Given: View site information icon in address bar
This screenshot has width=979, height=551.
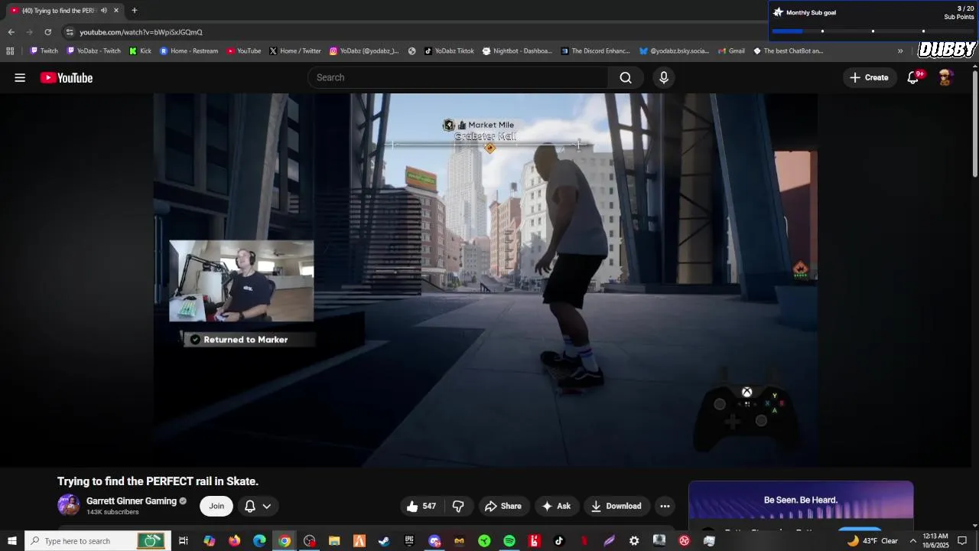Looking at the screenshot, I should point(70,32).
